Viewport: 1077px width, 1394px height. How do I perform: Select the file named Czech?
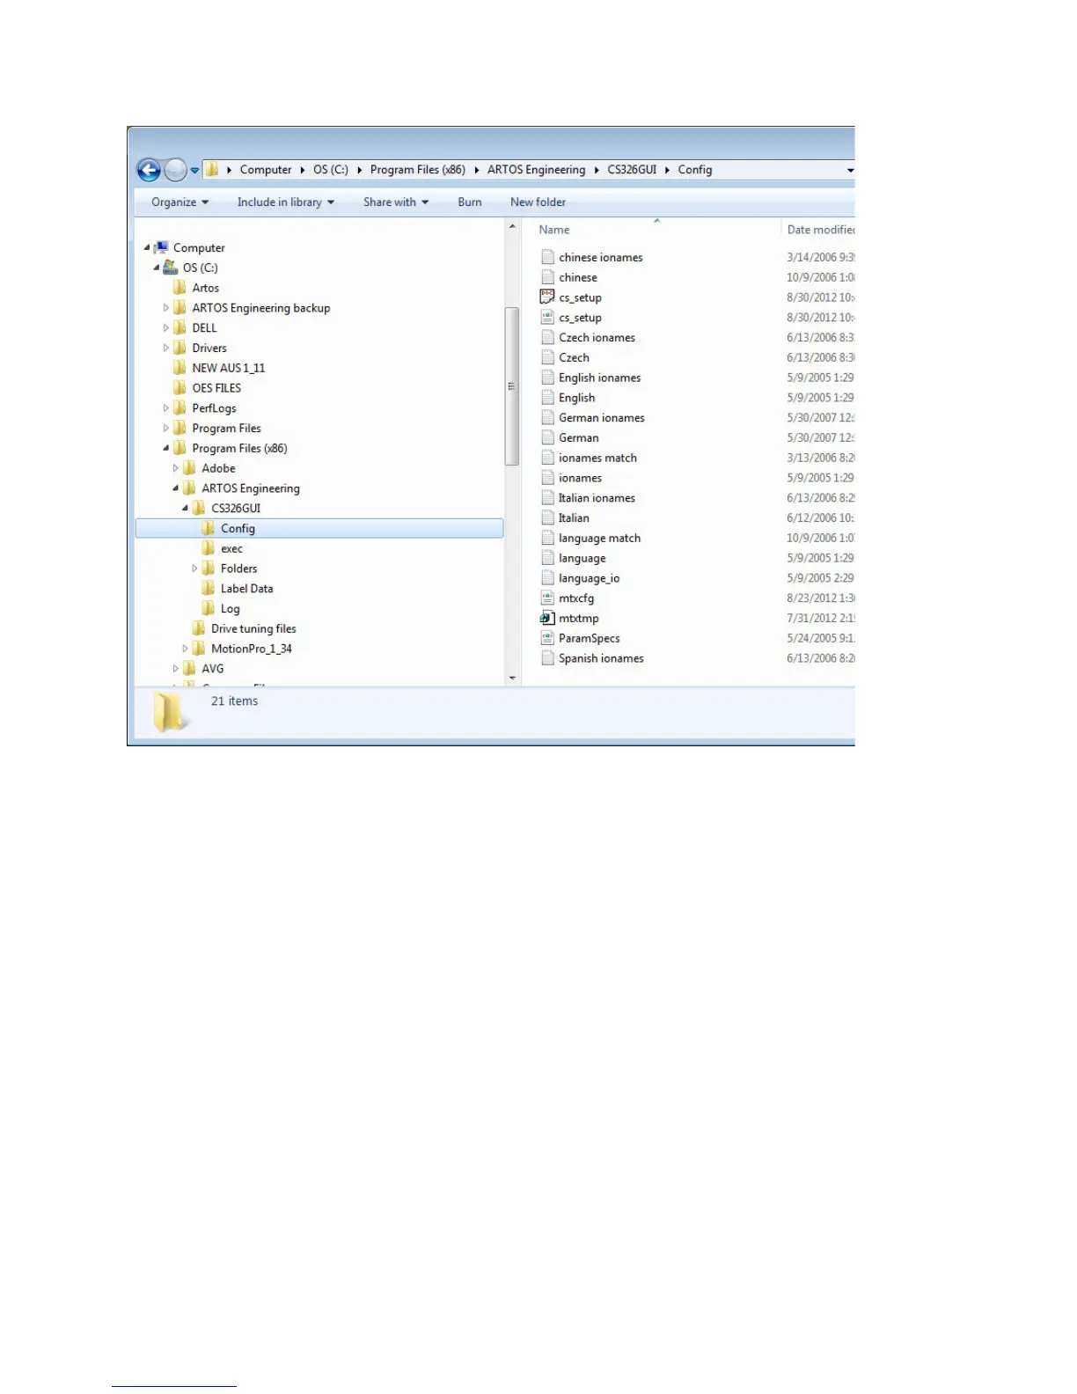click(574, 358)
